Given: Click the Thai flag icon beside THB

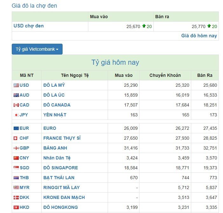Looking at the screenshot, I should pyautogui.click(x=16, y=178).
